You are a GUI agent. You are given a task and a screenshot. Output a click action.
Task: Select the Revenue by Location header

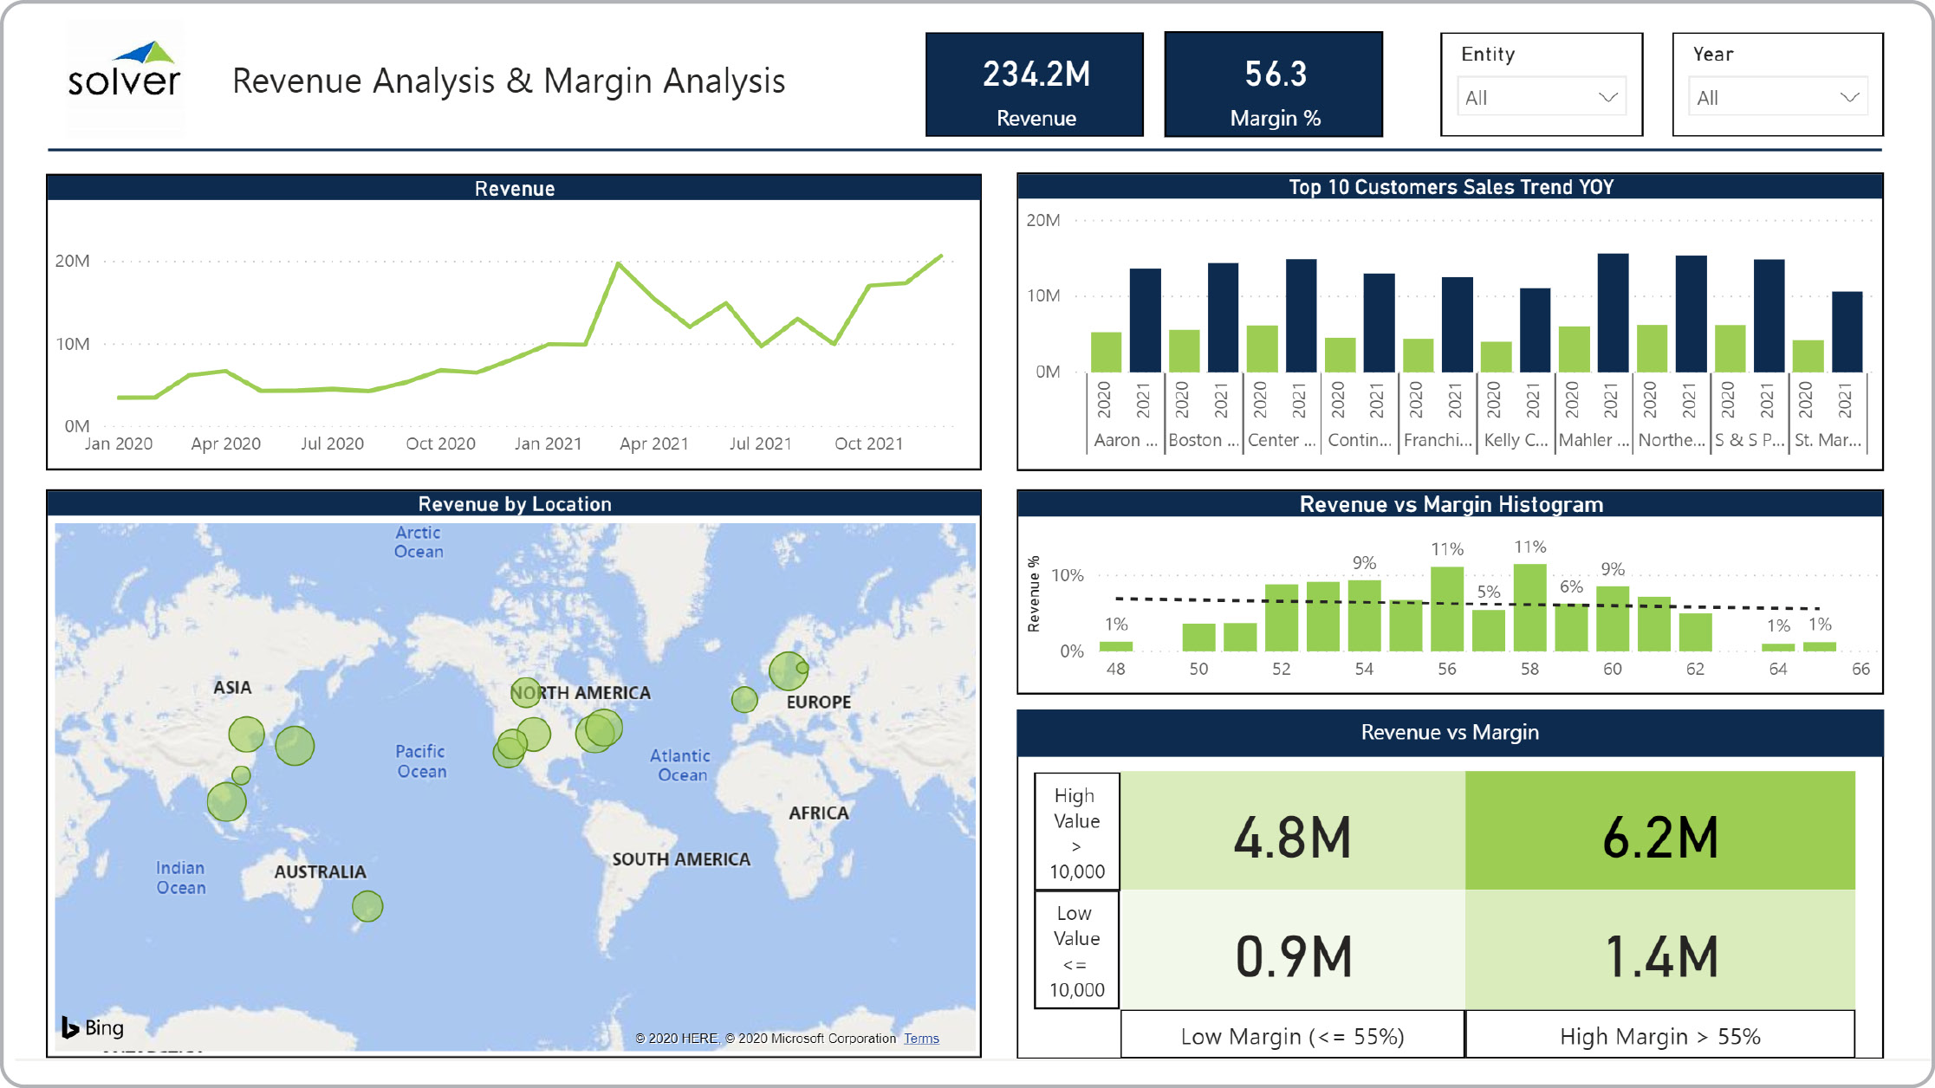(x=514, y=504)
